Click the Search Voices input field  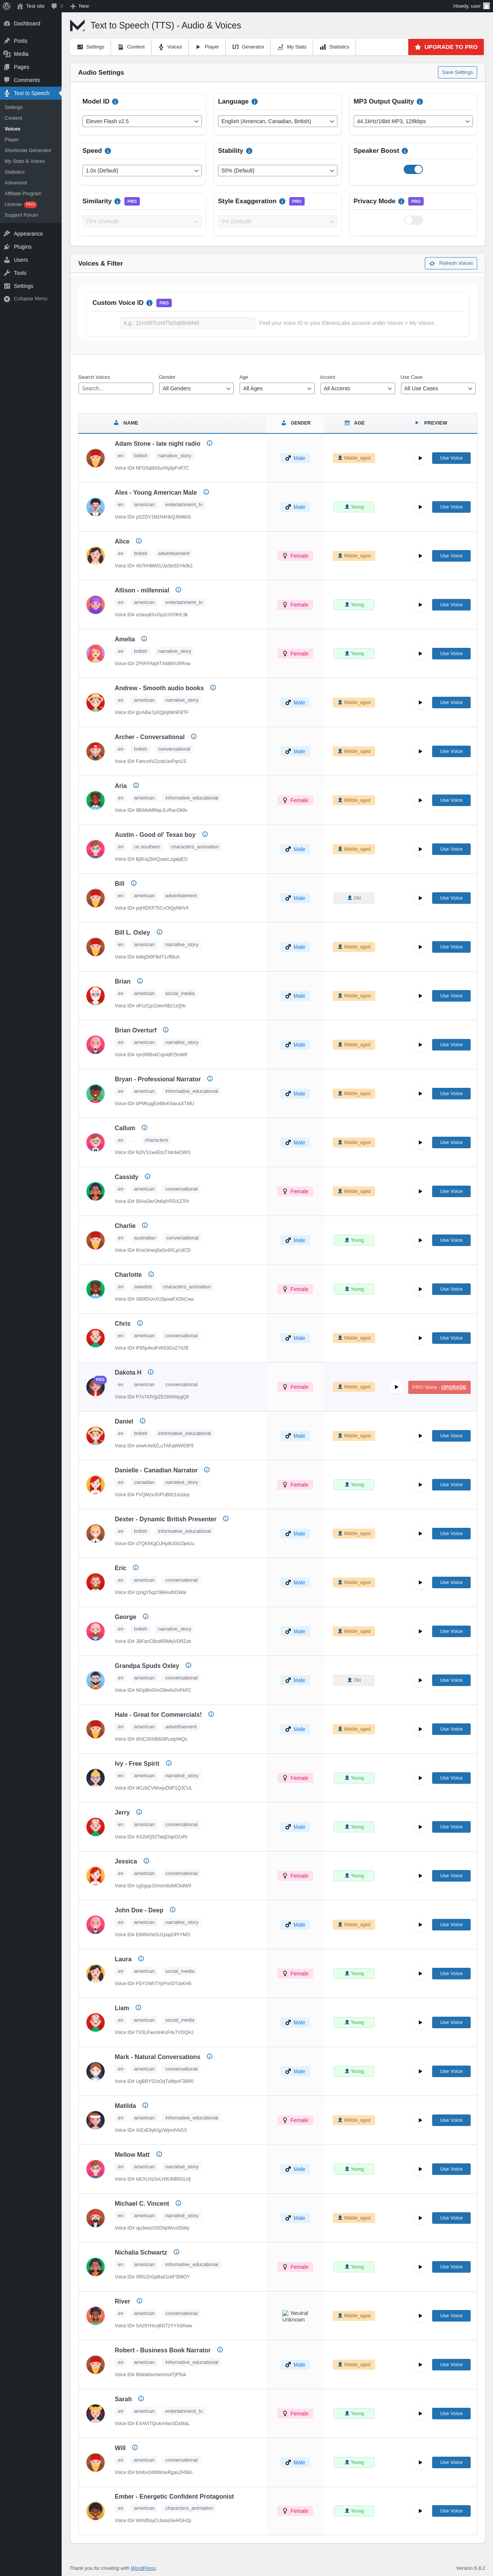coord(116,388)
